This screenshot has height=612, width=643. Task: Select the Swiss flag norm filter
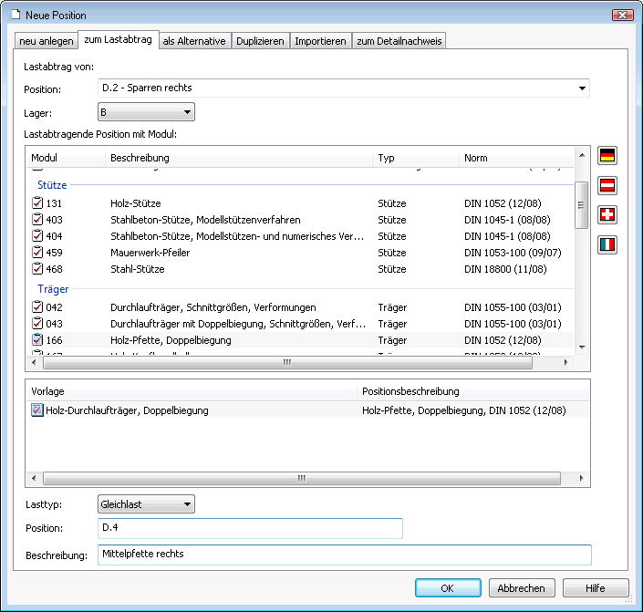tap(607, 214)
